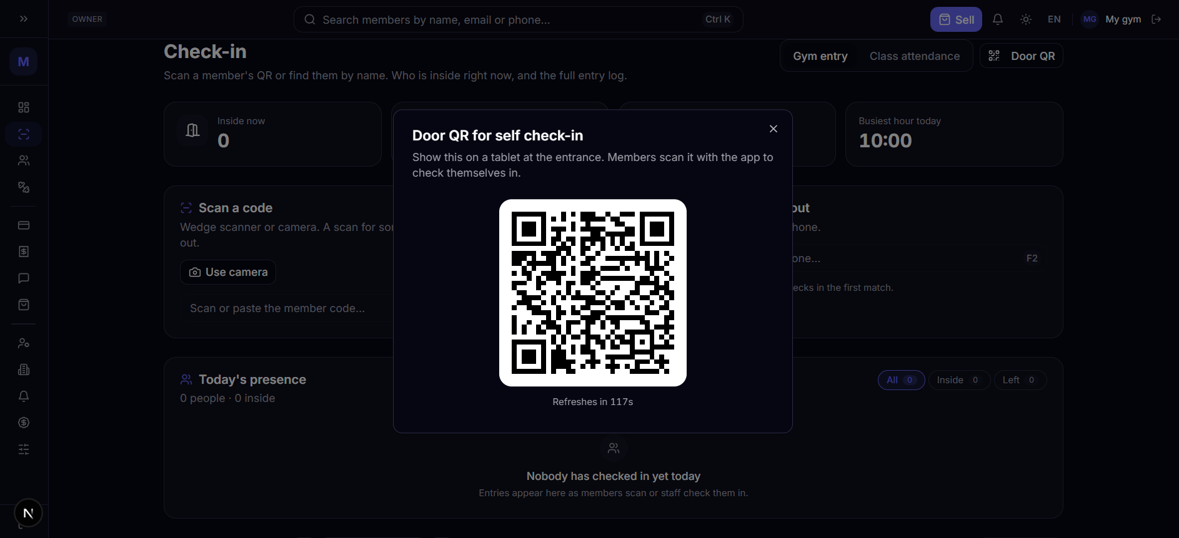
Task: Open the check-in scan icon in sidebar
Action: (24, 134)
